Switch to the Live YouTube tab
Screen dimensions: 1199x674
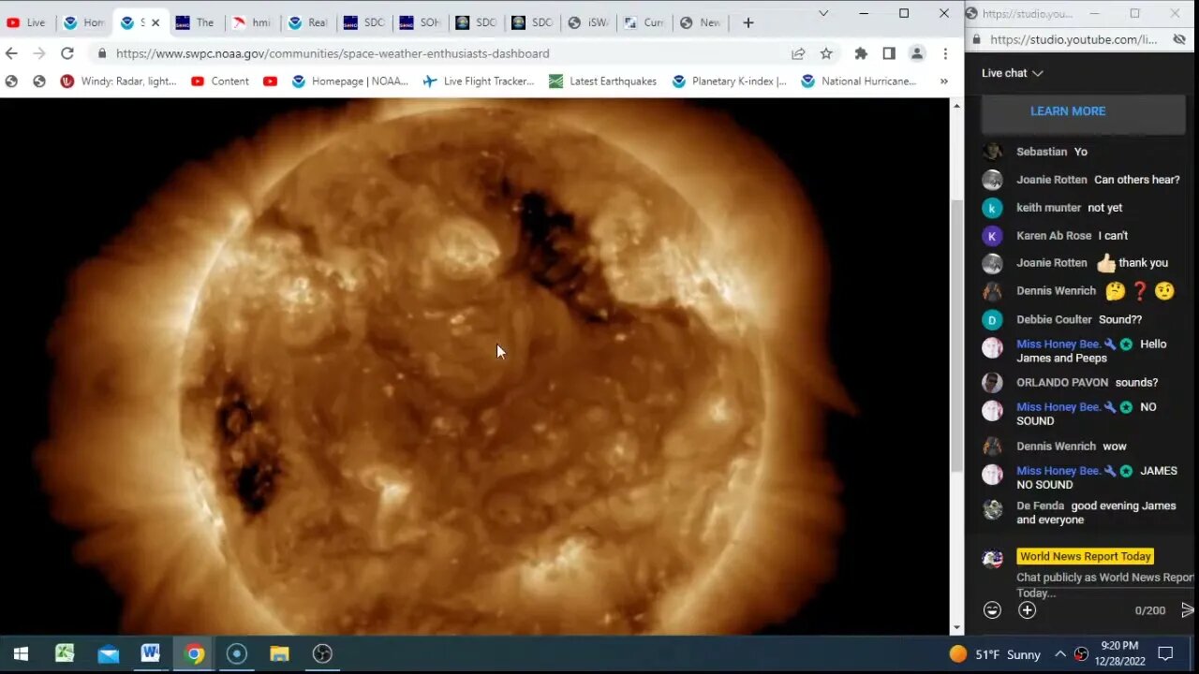click(26, 22)
